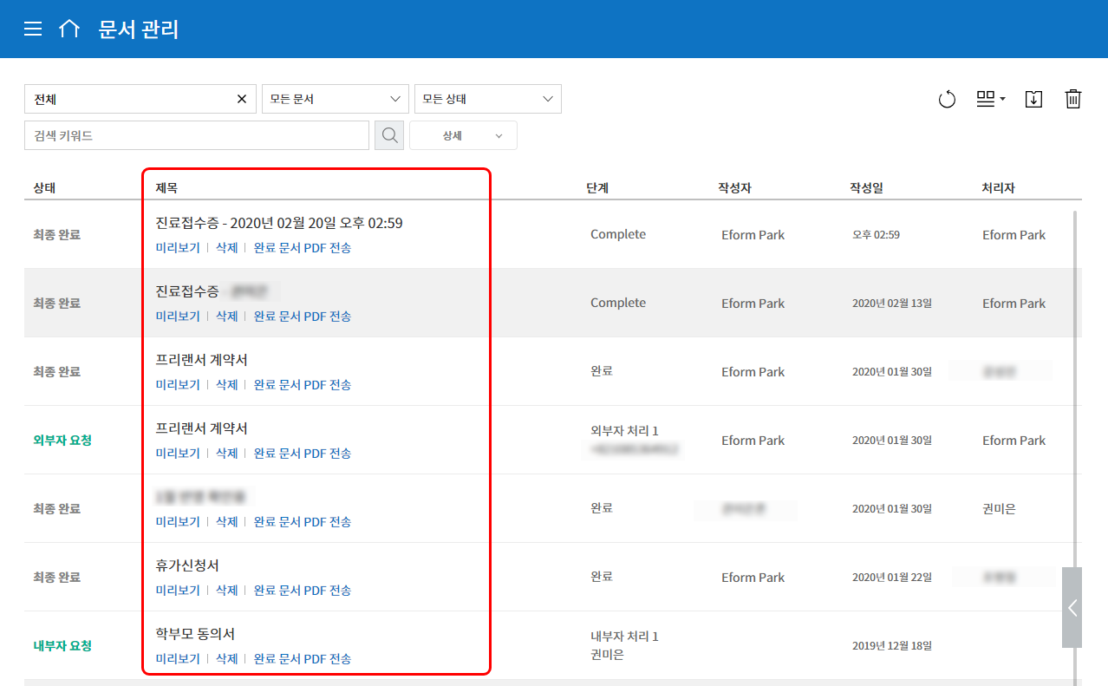Sort by the 처리자 column header
The height and width of the screenshot is (686, 1108).
click(998, 188)
